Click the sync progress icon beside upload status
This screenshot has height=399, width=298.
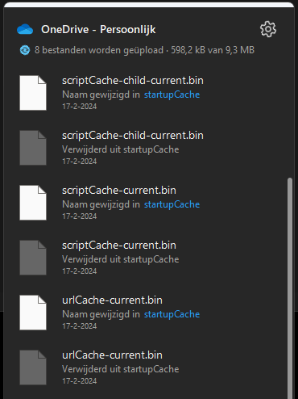pyautogui.click(x=25, y=50)
